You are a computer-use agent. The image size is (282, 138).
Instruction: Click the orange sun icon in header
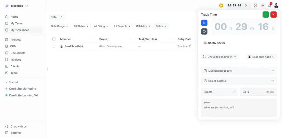tap(221, 6)
